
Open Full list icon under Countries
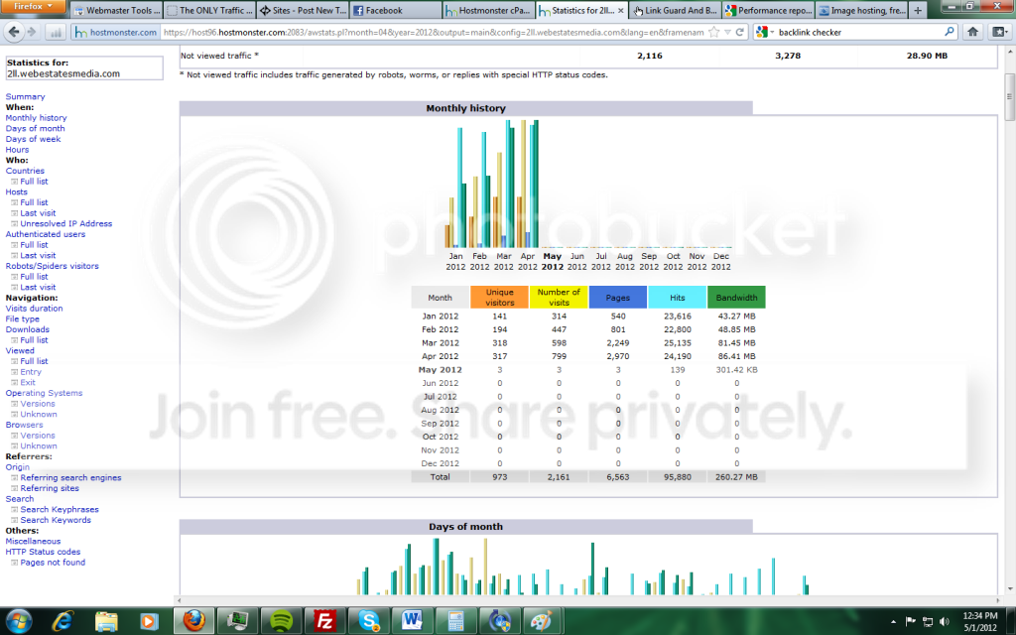(x=14, y=182)
